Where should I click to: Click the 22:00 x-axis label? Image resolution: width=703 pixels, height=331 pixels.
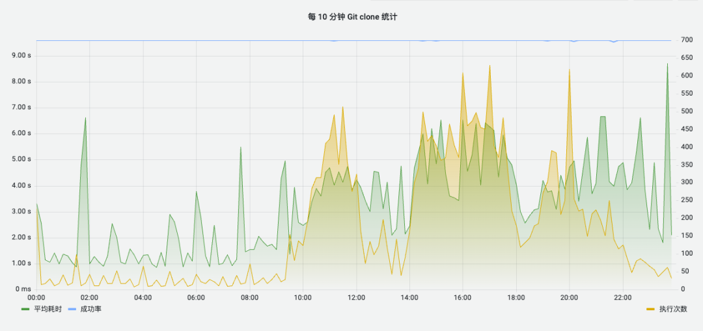(x=623, y=297)
